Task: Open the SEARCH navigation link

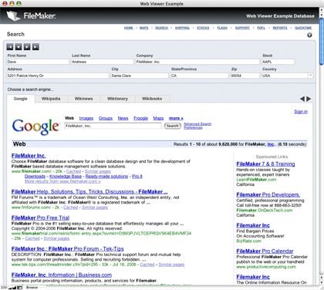Action: (x=161, y=28)
